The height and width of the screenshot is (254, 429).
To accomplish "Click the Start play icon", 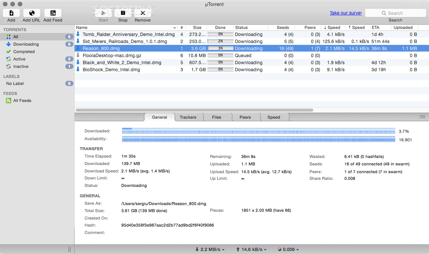I will pyautogui.click(x=103, y=13).
